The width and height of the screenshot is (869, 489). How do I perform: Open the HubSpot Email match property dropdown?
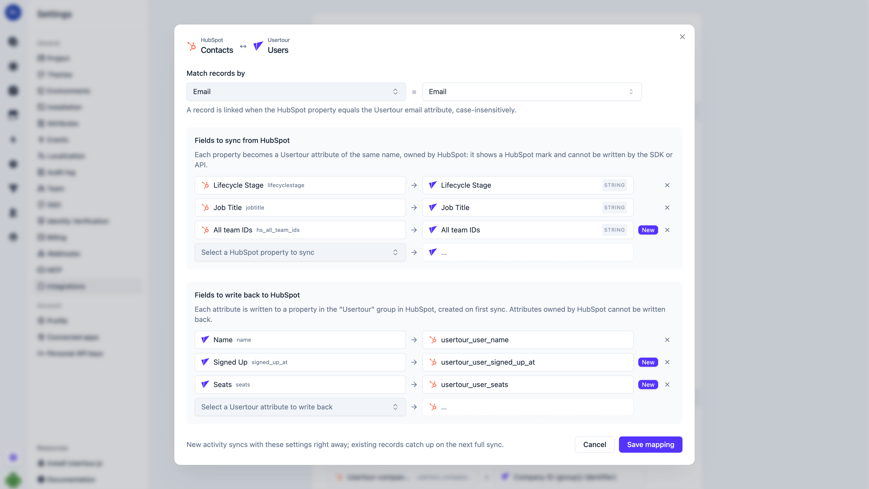(296, 92)
